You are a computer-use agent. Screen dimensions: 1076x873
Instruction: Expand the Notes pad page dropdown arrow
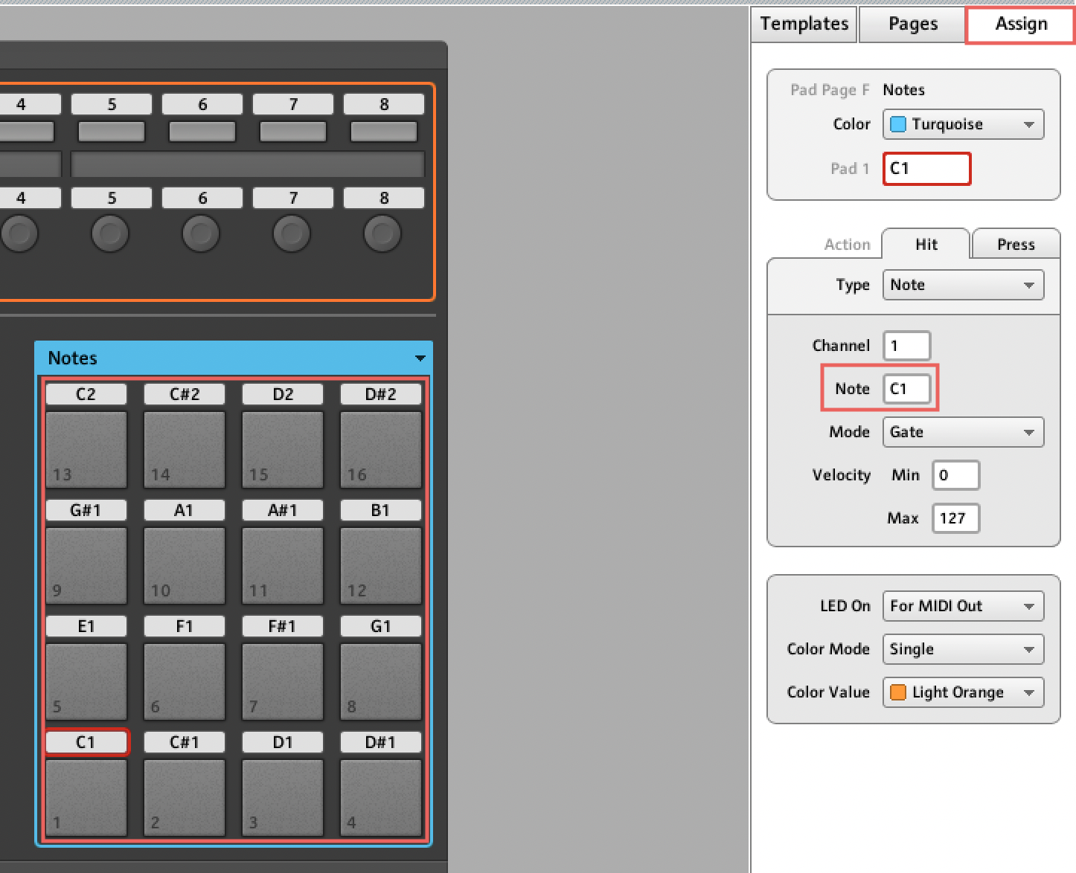pos(420,358)
